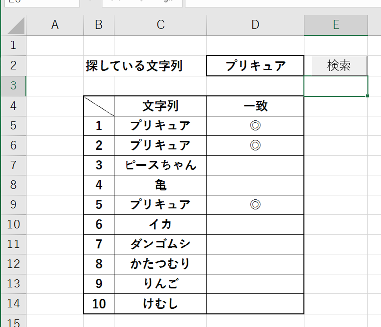Image resolution: width=381 pixels, height=327 pixels.
Task: Select column A header
Action: point(55,25)
